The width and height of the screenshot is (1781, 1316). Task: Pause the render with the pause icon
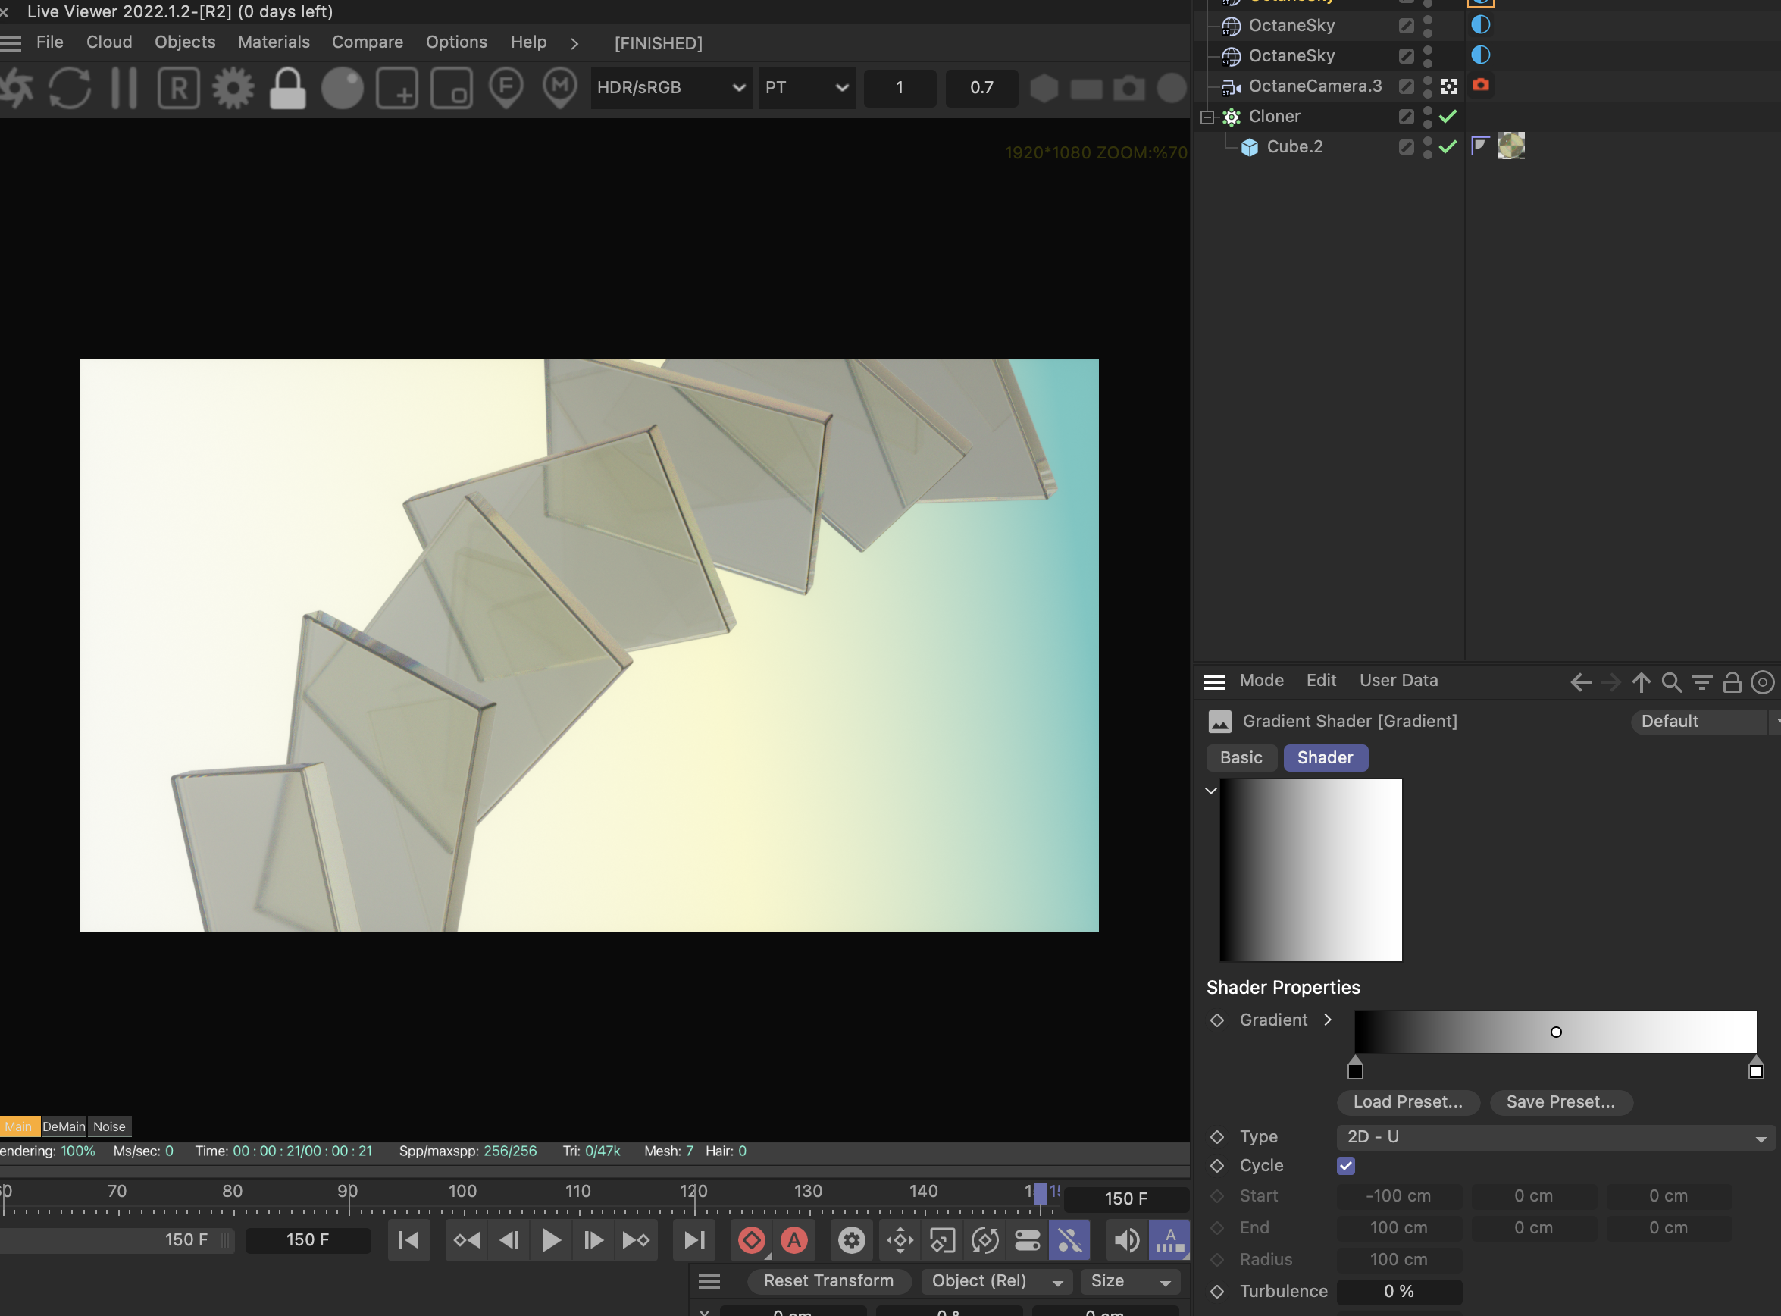[124, 88]
